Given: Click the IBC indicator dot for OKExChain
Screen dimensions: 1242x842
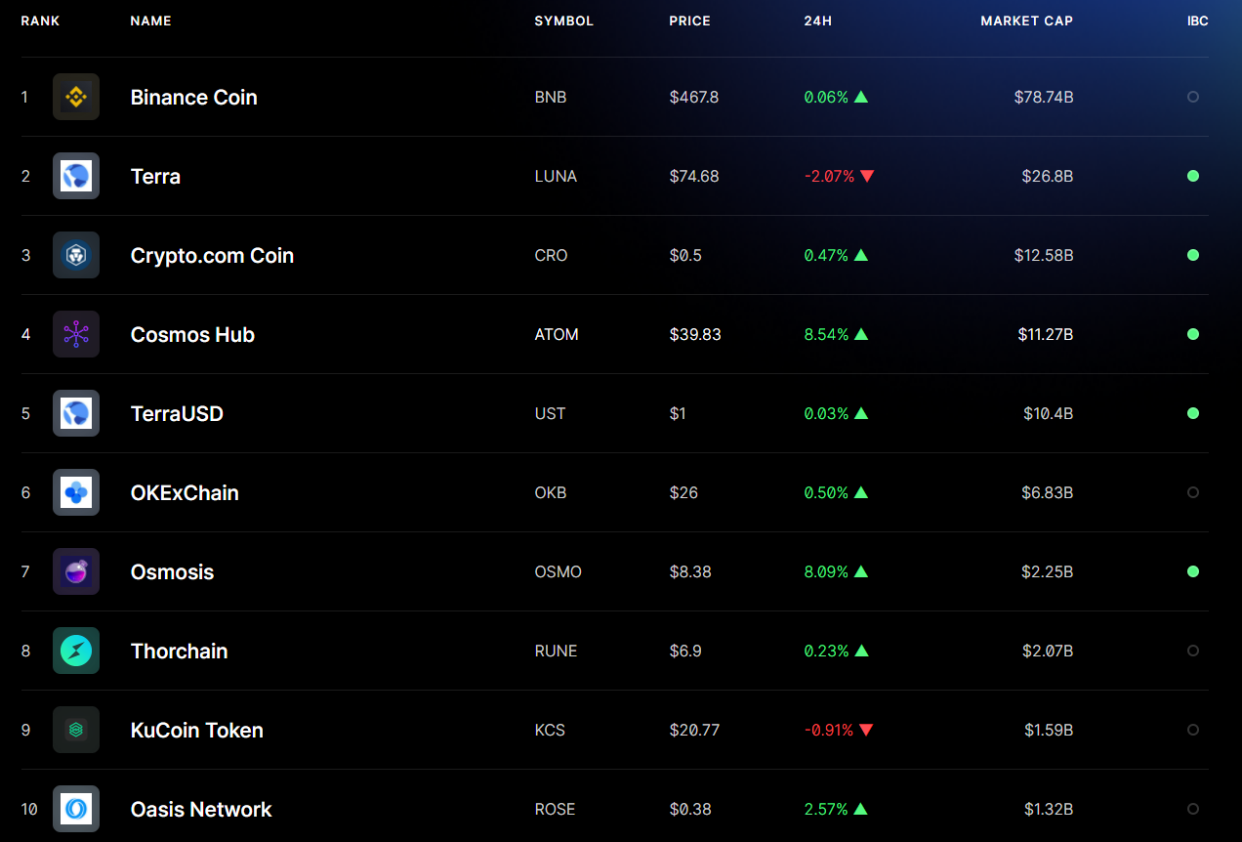Looking at the screenshot, I should click(1193, 492).
